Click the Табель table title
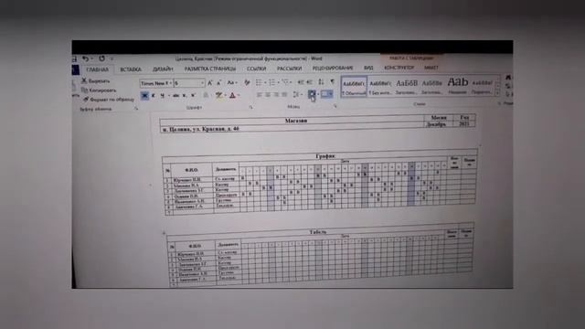This screenshot has height=329, width=585. click(318, 232)
